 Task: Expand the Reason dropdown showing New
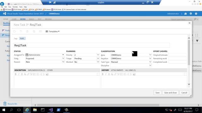[x=63, y=62]
